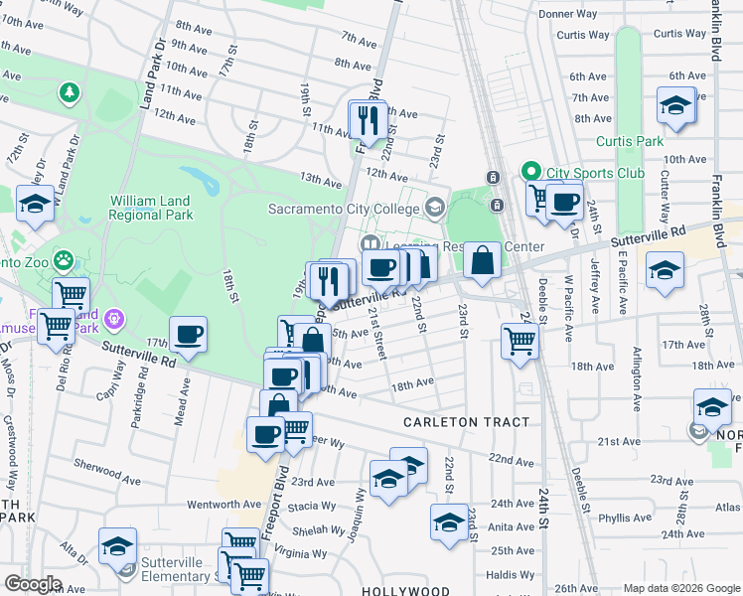
Task: Click the school marker west of William Land Park
Action: point(35,206)
